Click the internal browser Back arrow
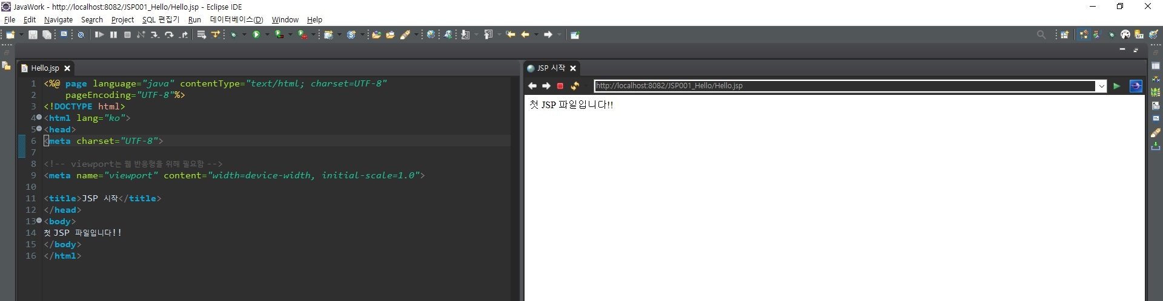Viewport: 1163px width, 301px height. 532,86
